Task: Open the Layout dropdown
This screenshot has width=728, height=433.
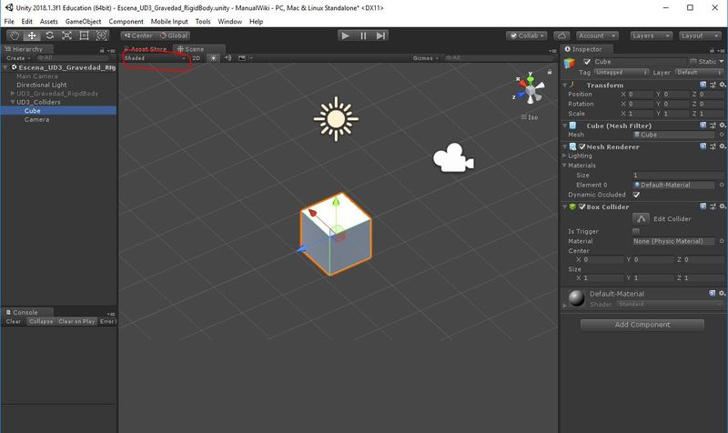Action: [700, 35]
